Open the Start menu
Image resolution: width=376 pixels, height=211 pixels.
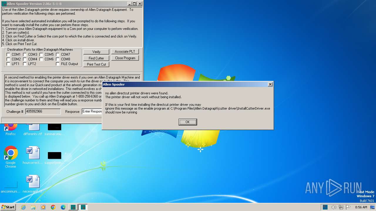[8, 207]
